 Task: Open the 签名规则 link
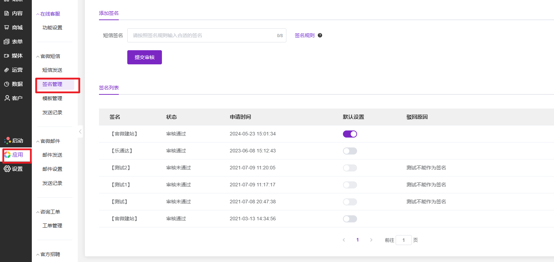pyautogui.click(x=304, y=35)
